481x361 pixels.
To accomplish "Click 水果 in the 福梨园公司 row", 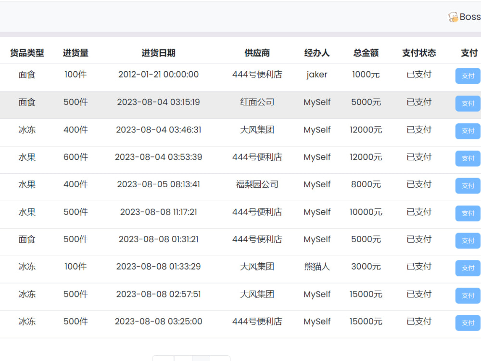I will [x=27, y=184].
